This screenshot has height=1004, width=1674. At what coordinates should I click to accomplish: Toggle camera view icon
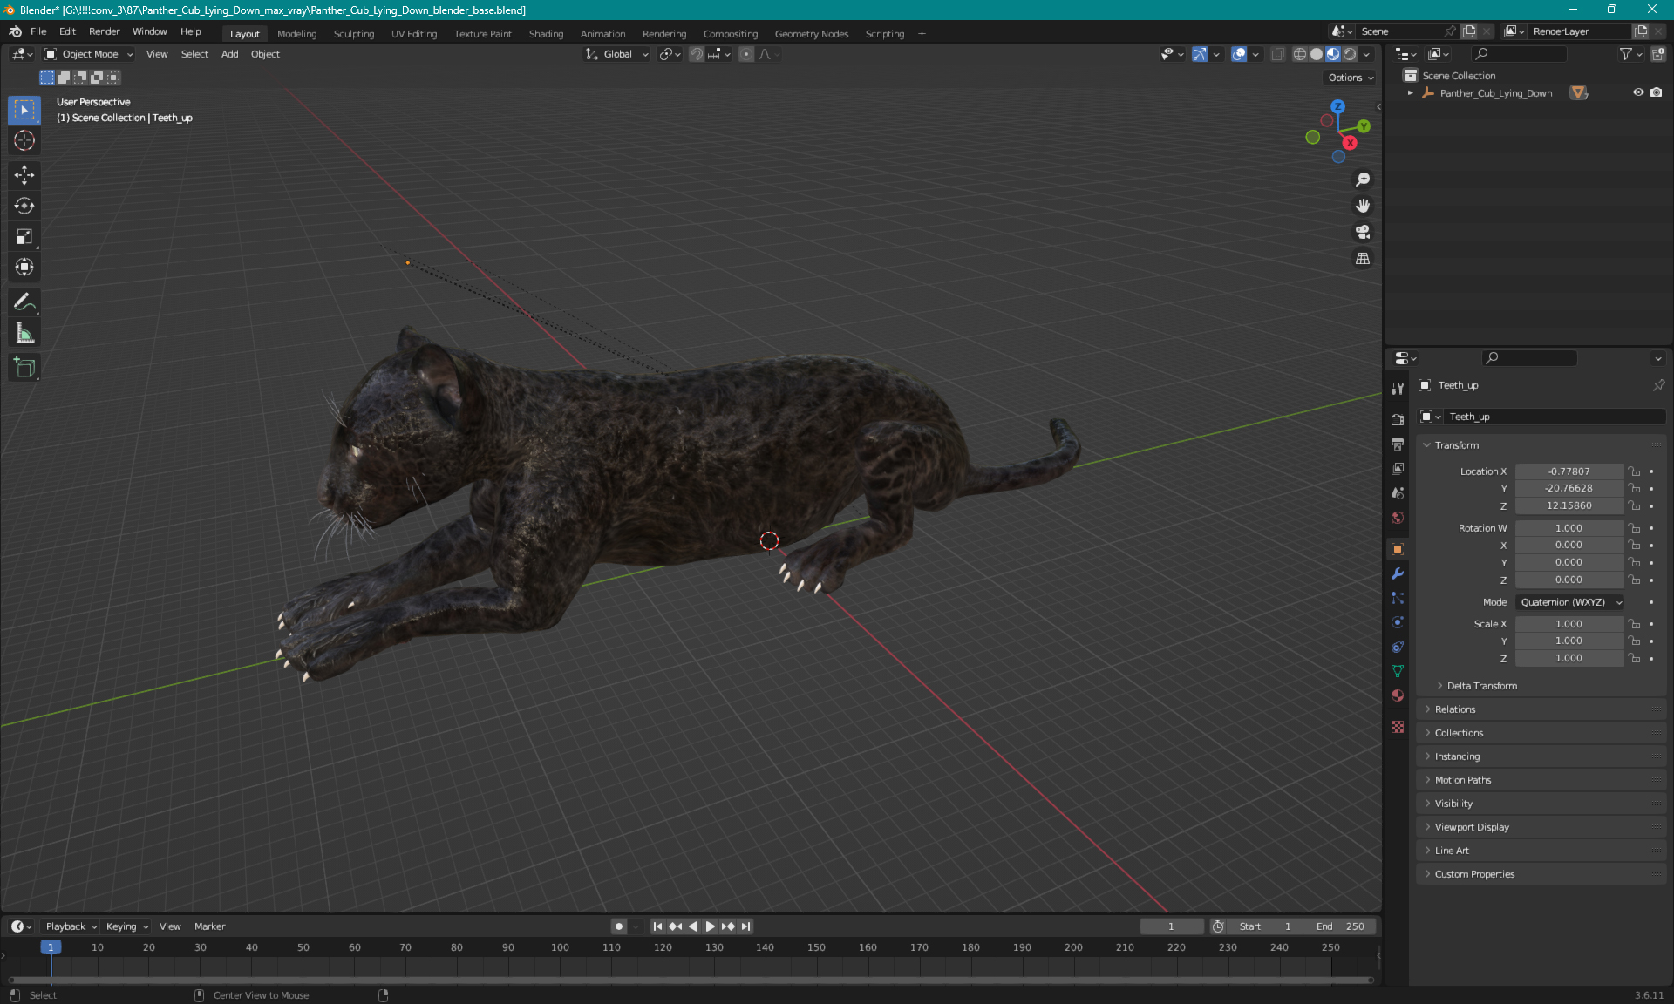tap(1363, 232)
